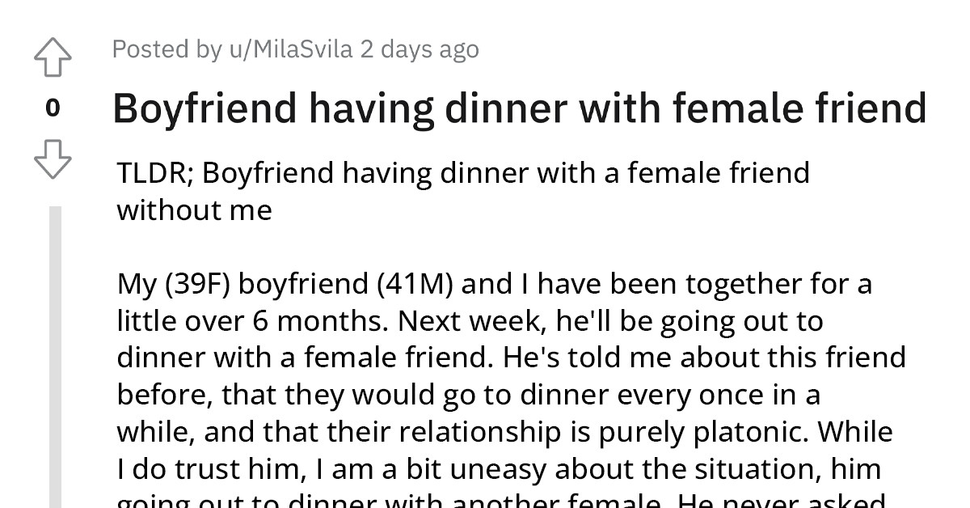Image resolution: width=970 pixels, height=508 pixels.
Task: Click the 2 days ago timestamp
Action: point(420,49)
